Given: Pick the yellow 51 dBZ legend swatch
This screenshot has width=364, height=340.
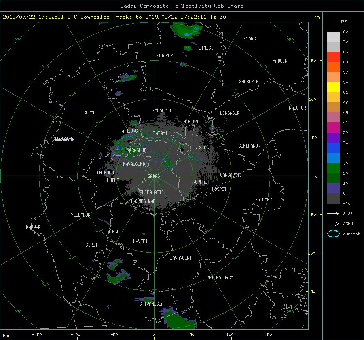Looking at the screenshot, I should 333,87.
